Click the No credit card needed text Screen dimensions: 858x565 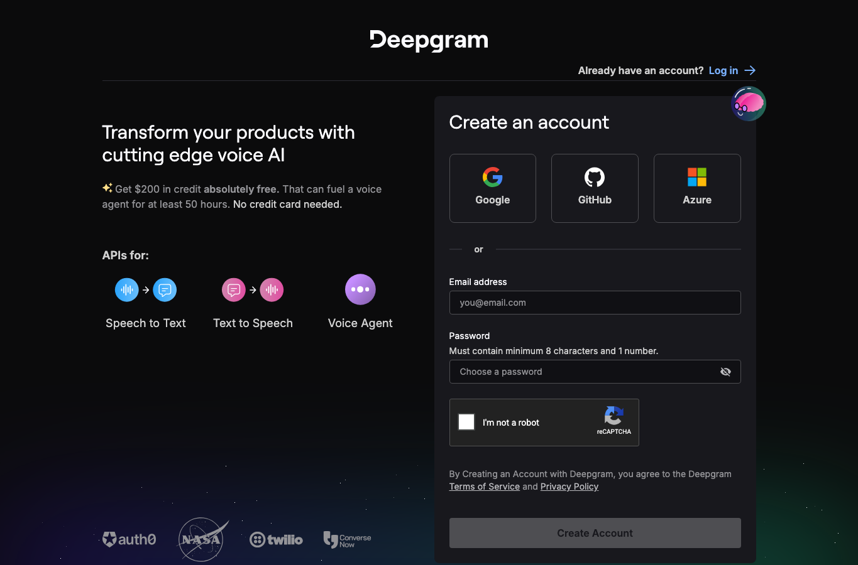tap(287, 204)
